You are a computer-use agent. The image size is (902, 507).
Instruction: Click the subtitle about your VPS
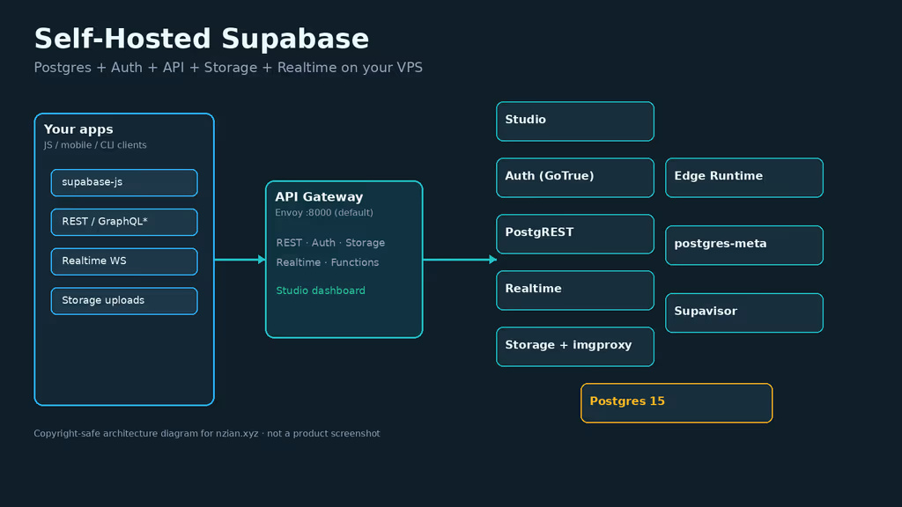[228, 68]
